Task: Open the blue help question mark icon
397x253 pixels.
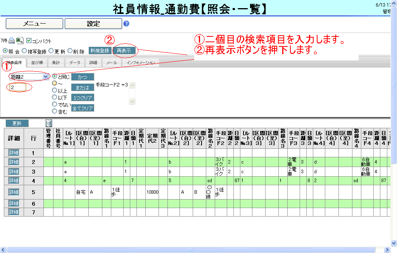Action: point(126,24)
